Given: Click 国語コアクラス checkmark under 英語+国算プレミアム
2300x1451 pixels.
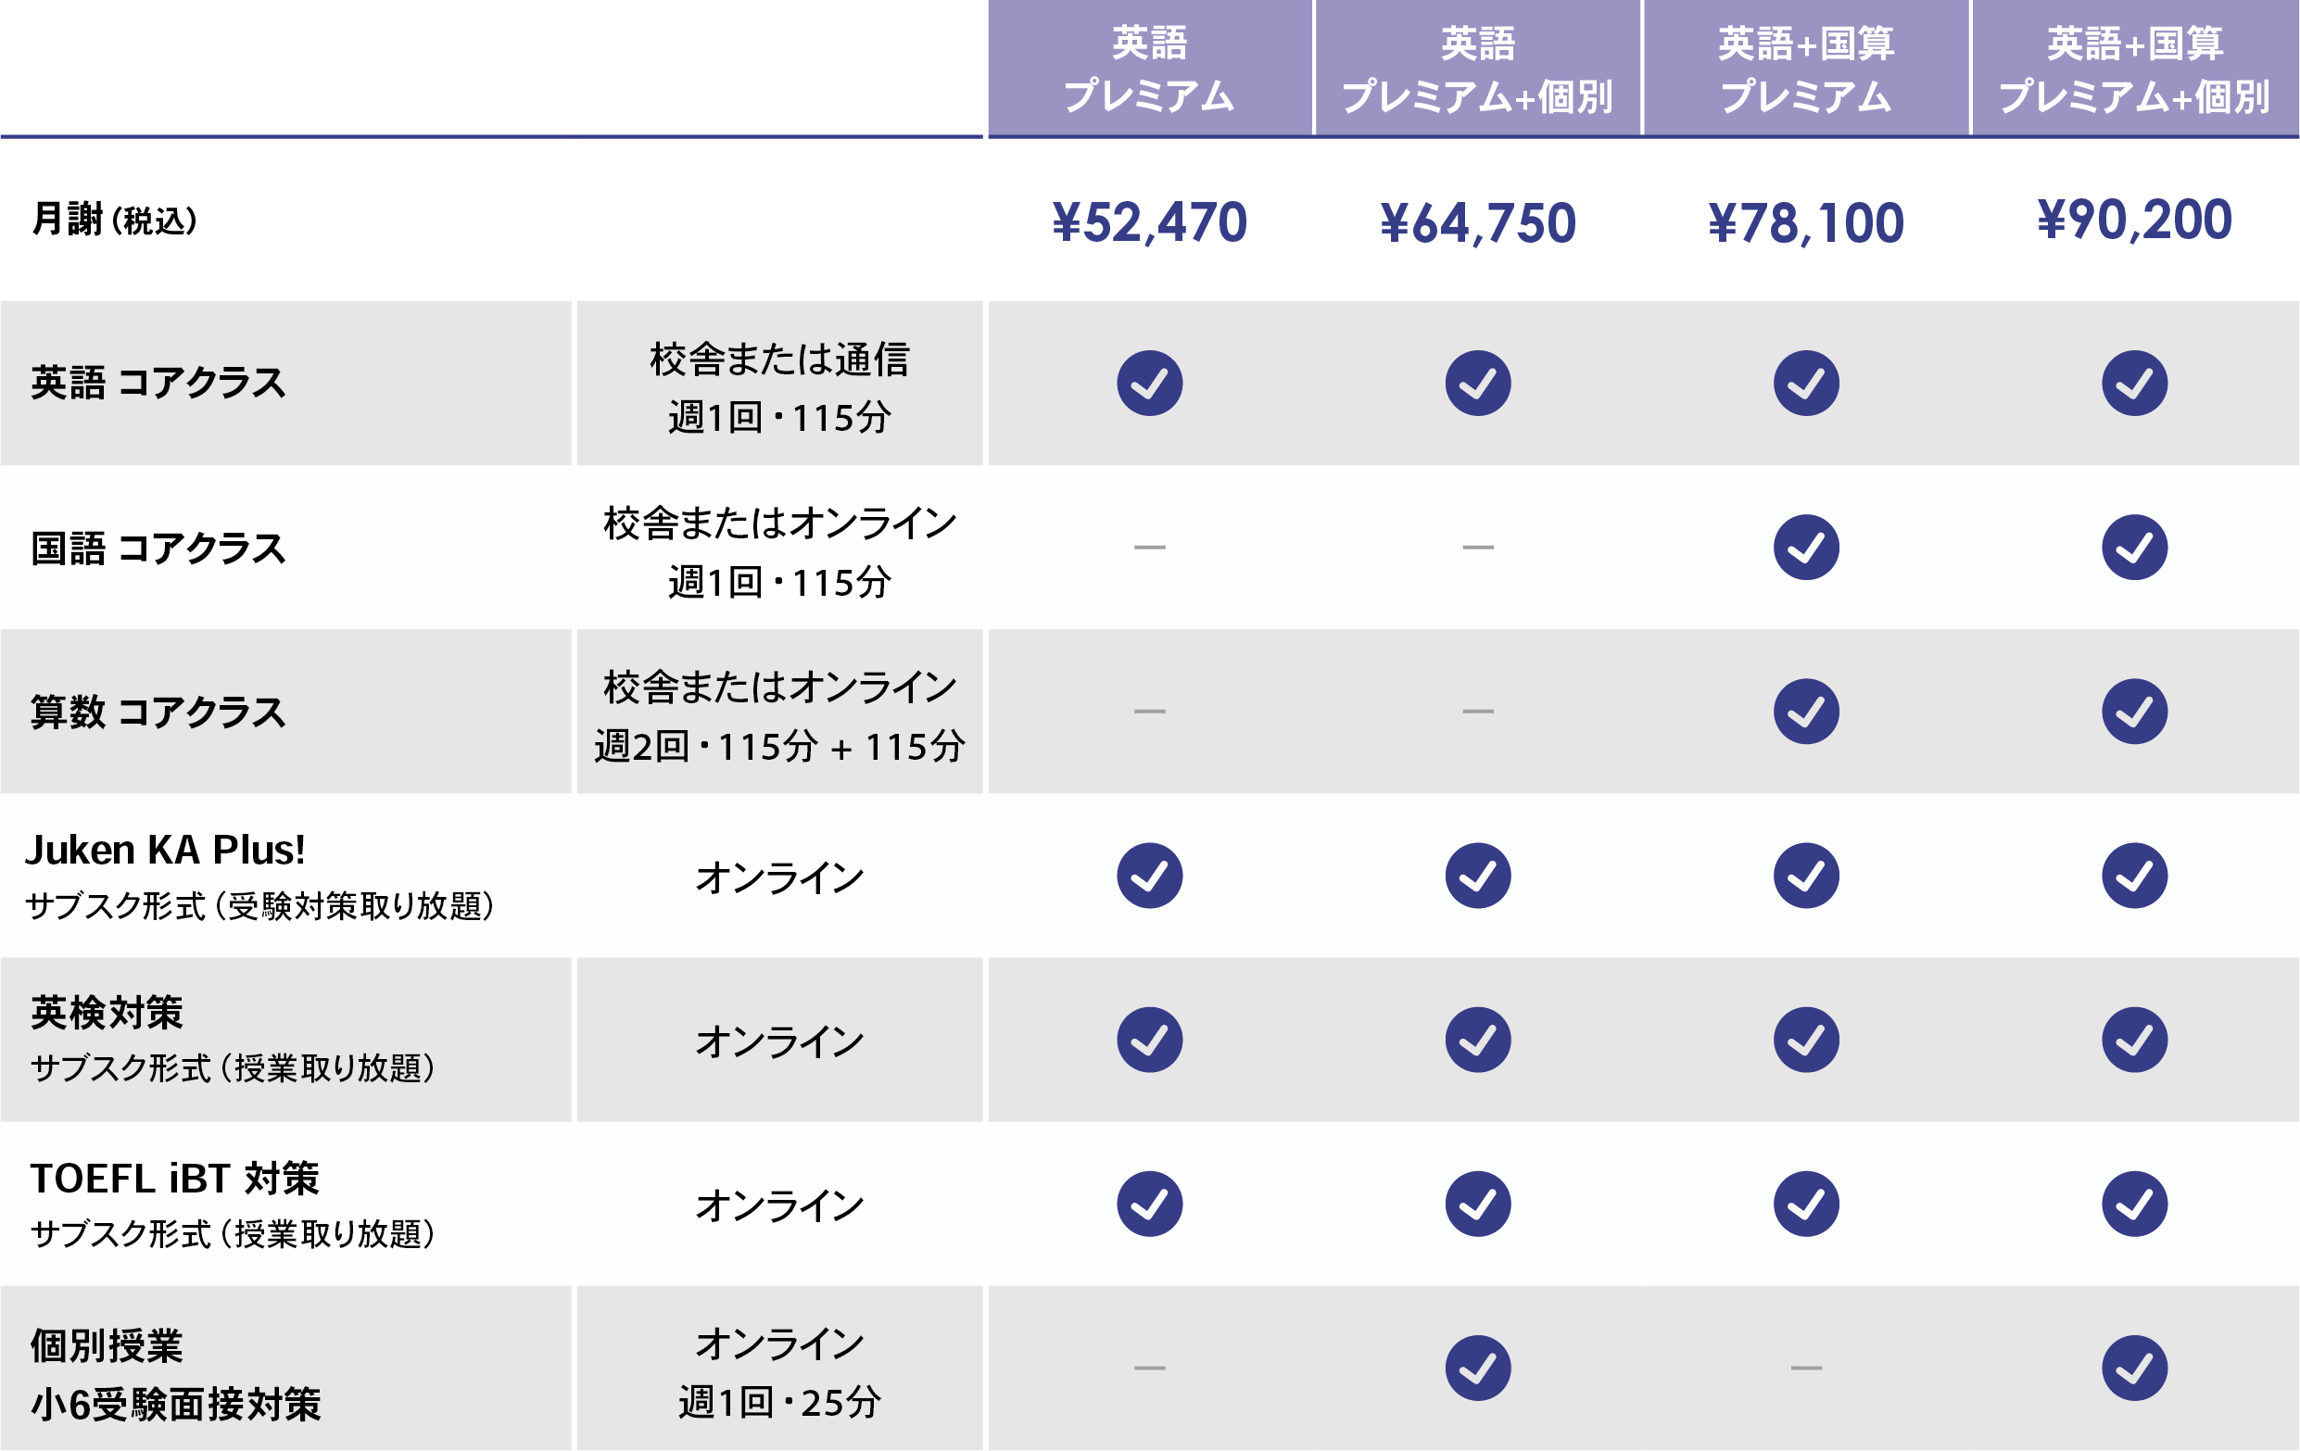Looking at the screenshot, I should [x=1805, y=548].
